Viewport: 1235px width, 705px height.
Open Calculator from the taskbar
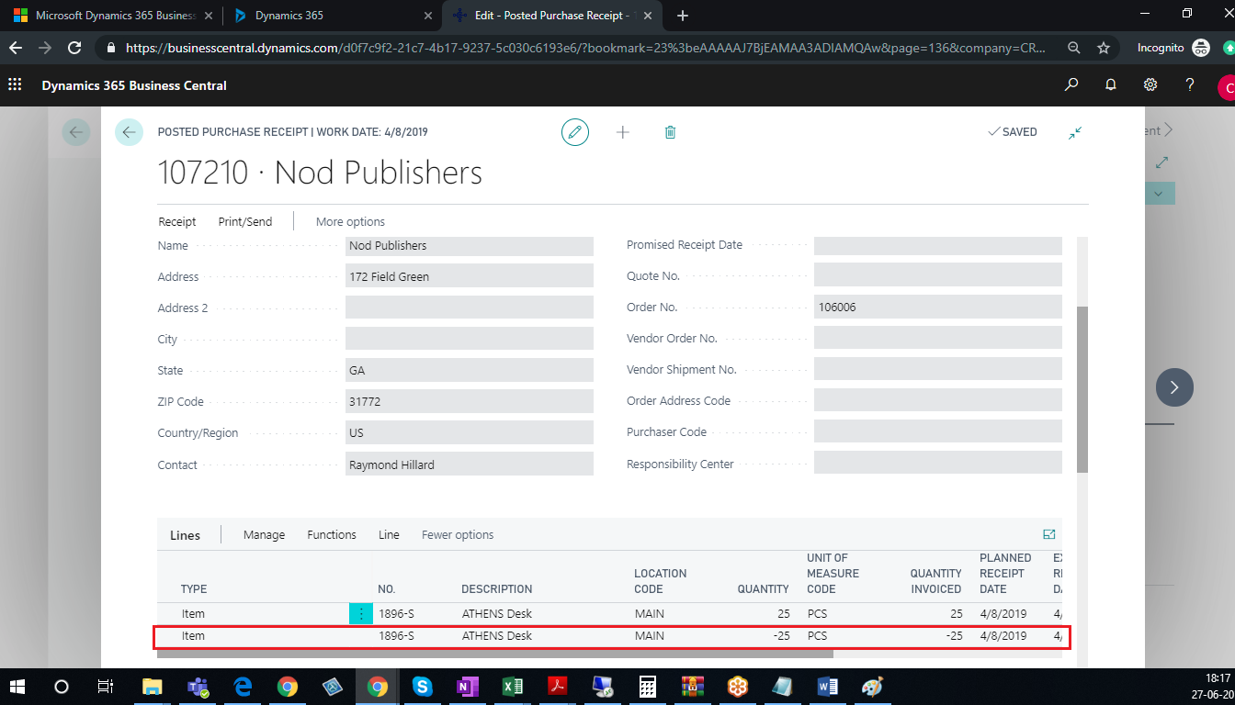[648, 687]
